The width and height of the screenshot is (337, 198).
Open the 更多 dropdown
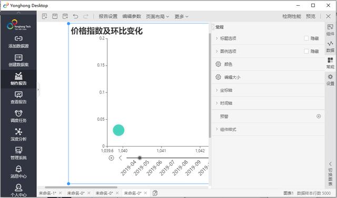pyautogui.click(x=181, y=16)
